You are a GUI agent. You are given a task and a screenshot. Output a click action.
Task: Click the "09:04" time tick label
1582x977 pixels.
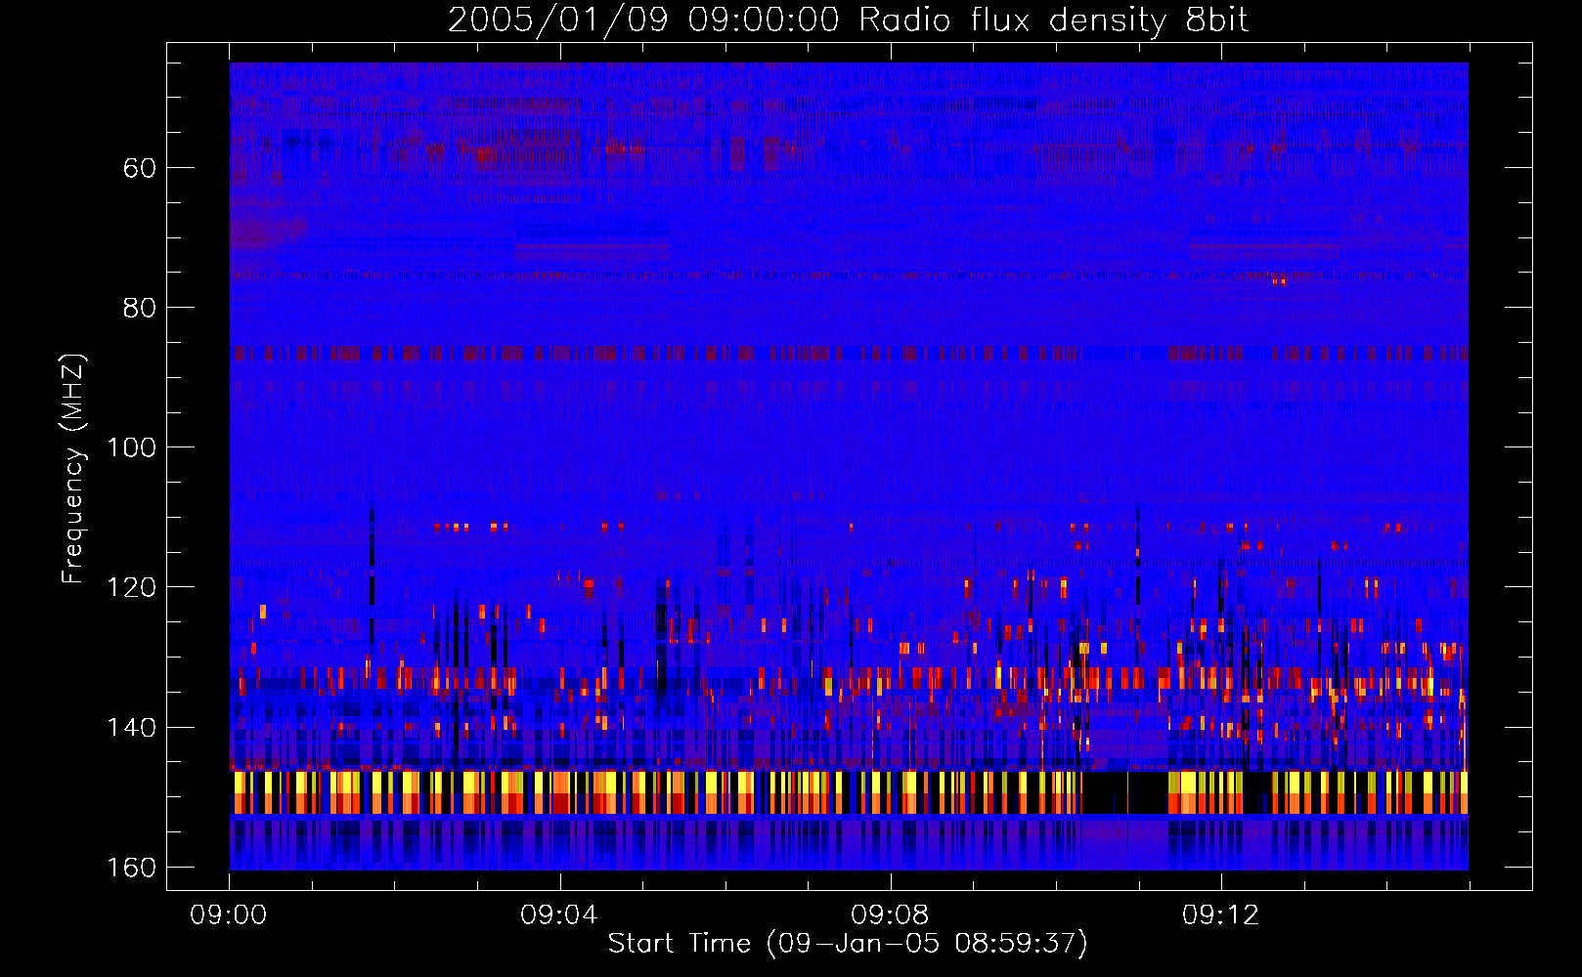559,915
